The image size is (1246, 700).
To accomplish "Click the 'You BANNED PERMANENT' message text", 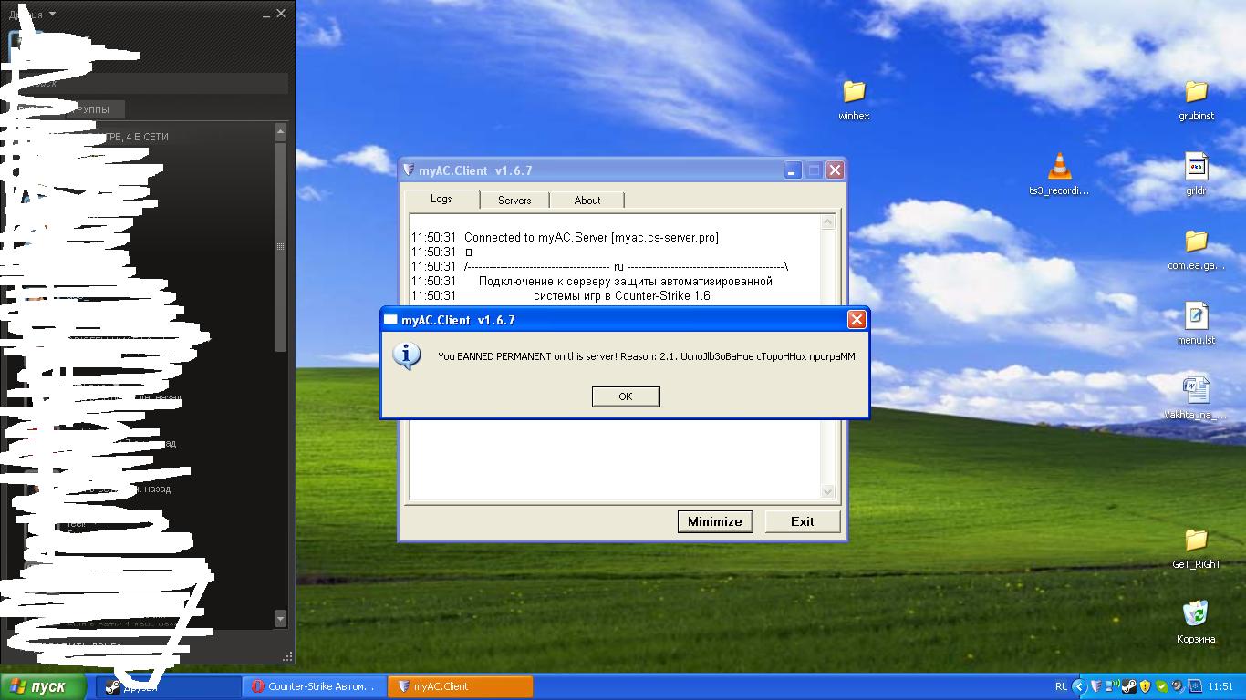I will (648, 356).
